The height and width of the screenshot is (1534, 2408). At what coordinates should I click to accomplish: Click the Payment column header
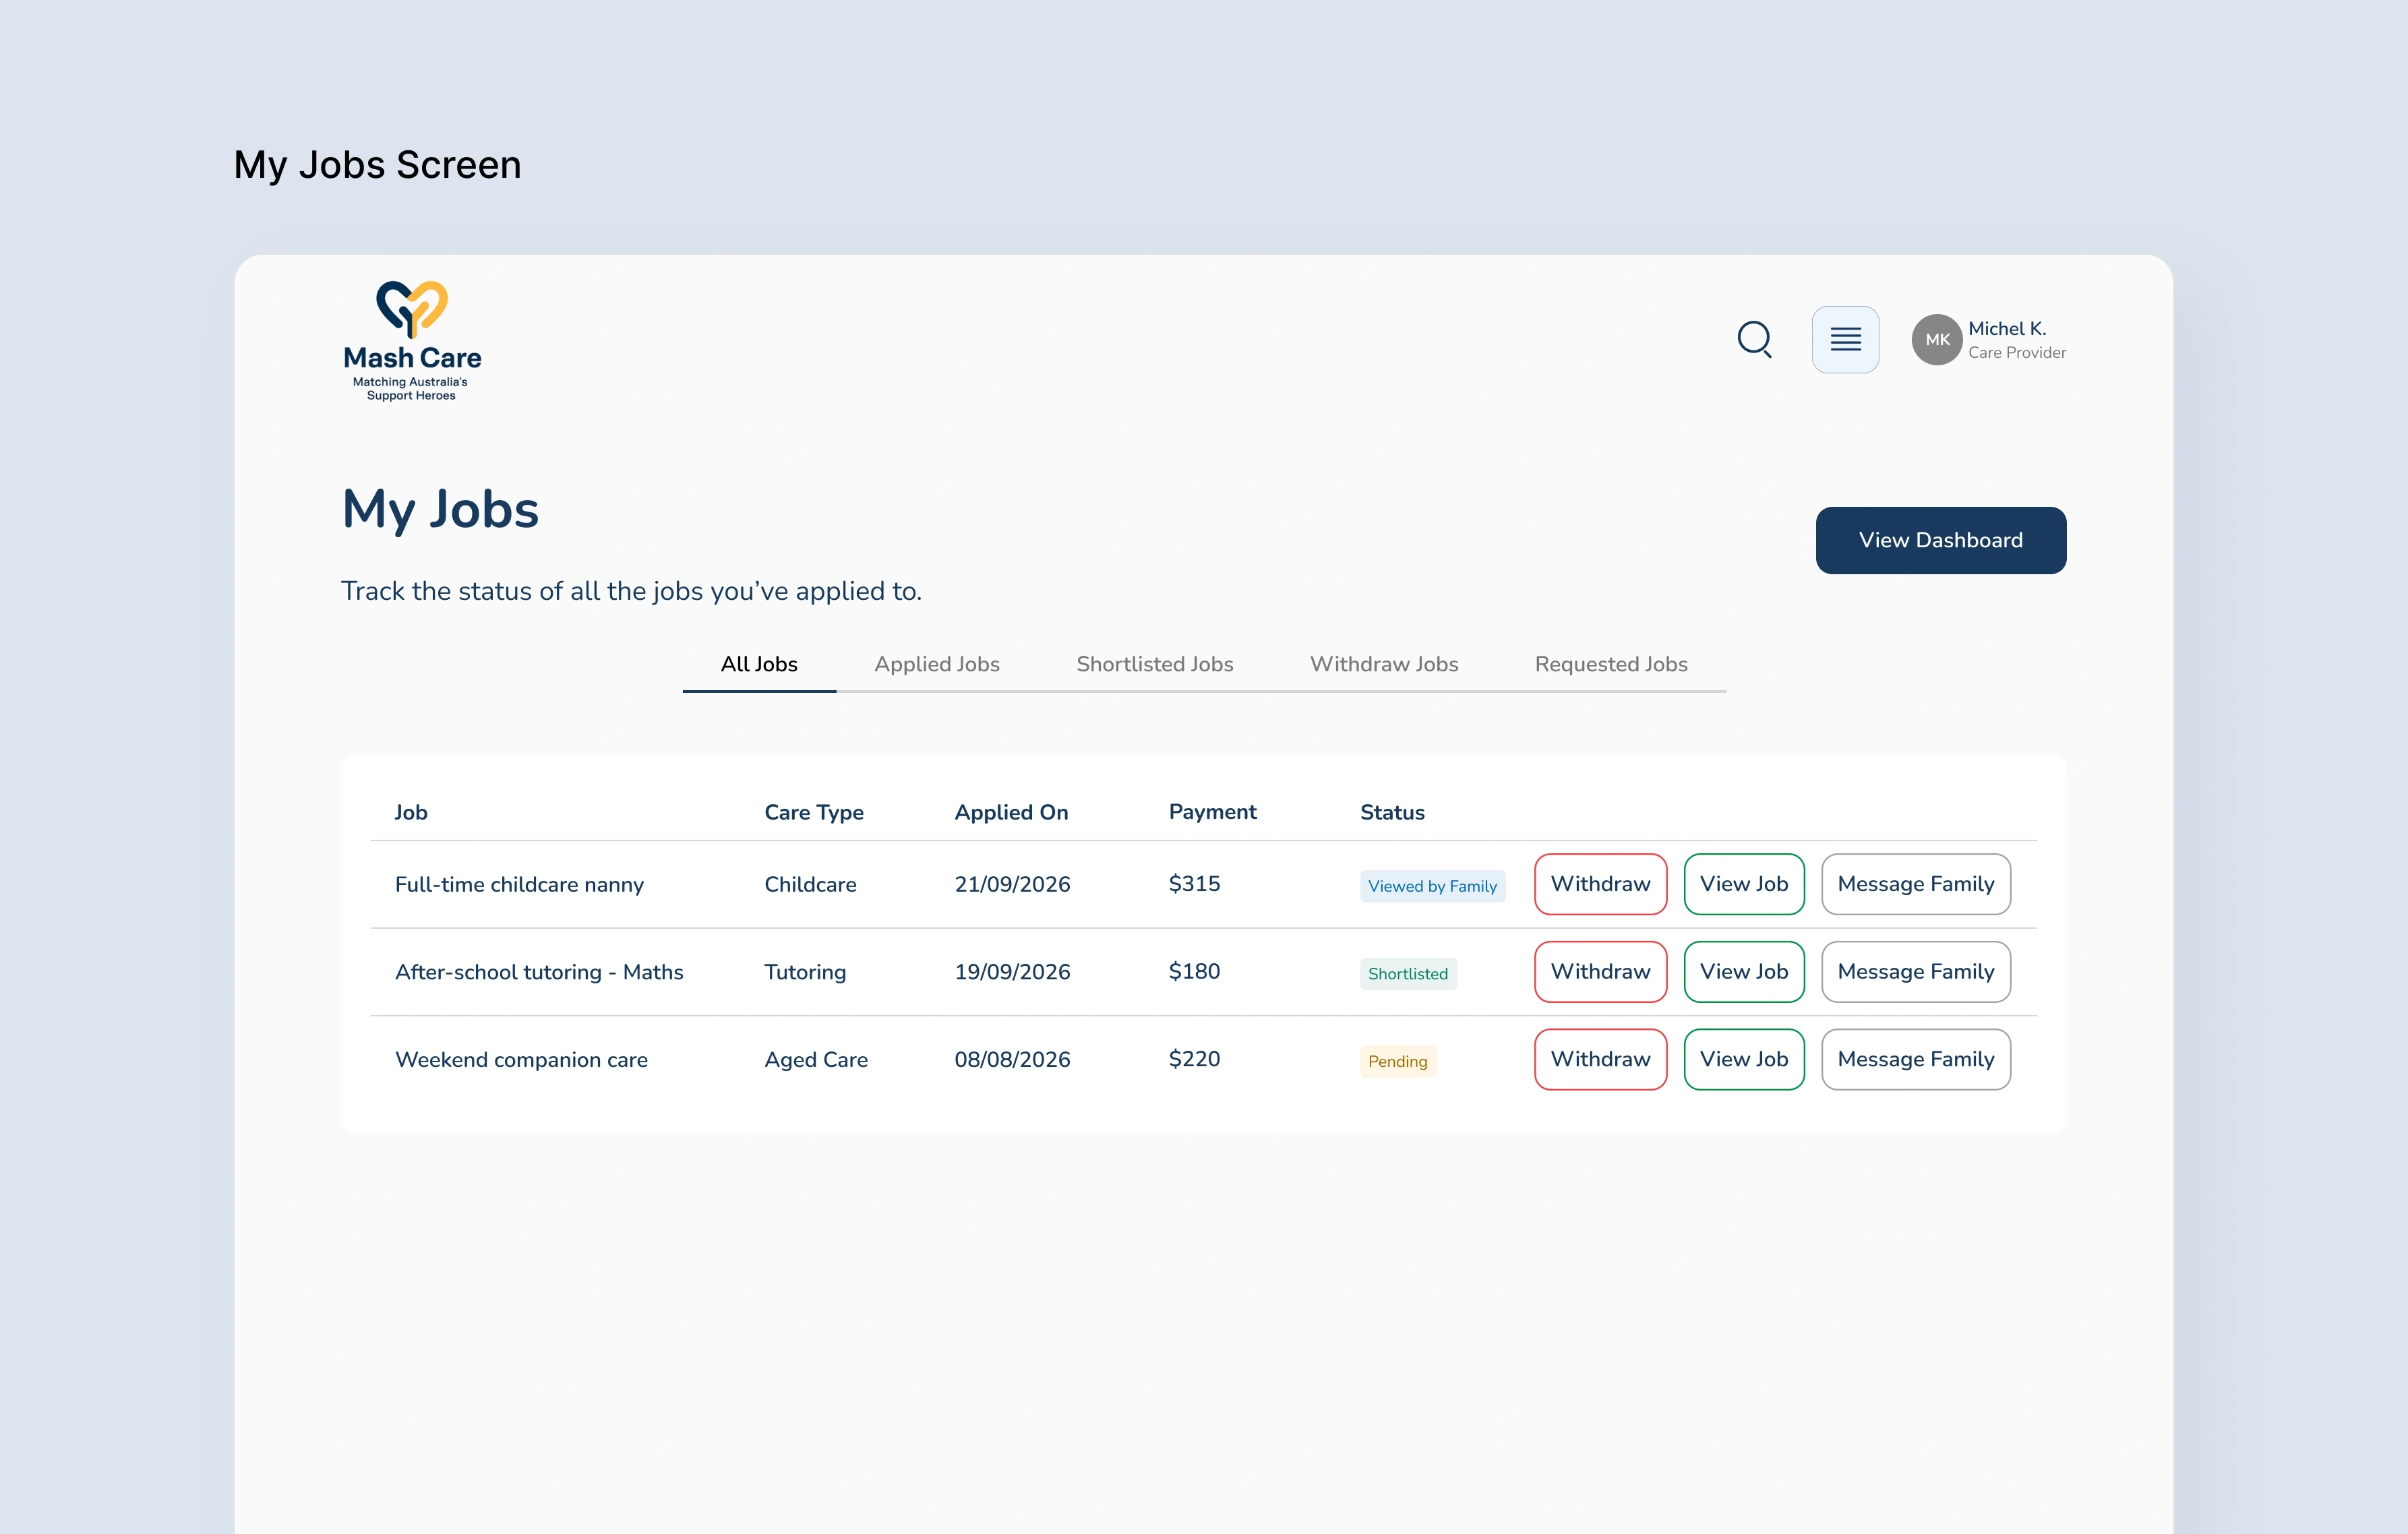1212,812
